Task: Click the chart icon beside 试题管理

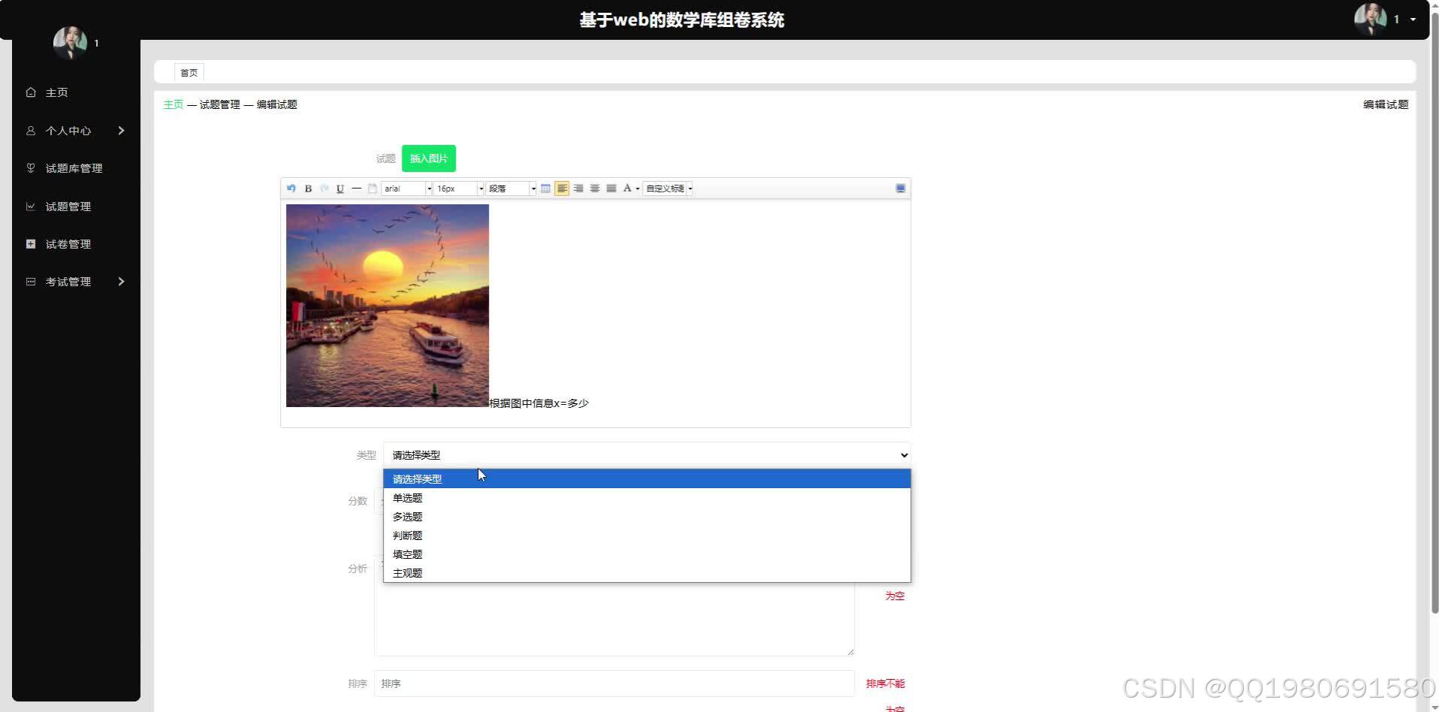Action: (31, 207)
